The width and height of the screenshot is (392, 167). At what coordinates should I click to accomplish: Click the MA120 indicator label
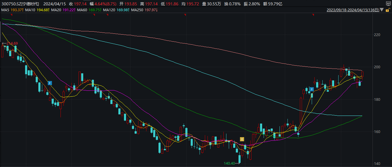click(x=109, y=10)
